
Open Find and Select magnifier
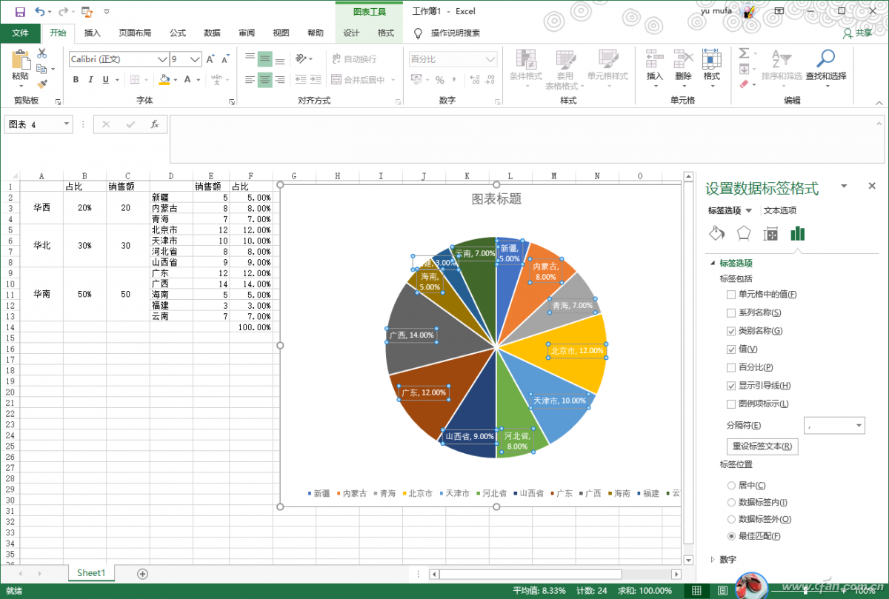825,59
